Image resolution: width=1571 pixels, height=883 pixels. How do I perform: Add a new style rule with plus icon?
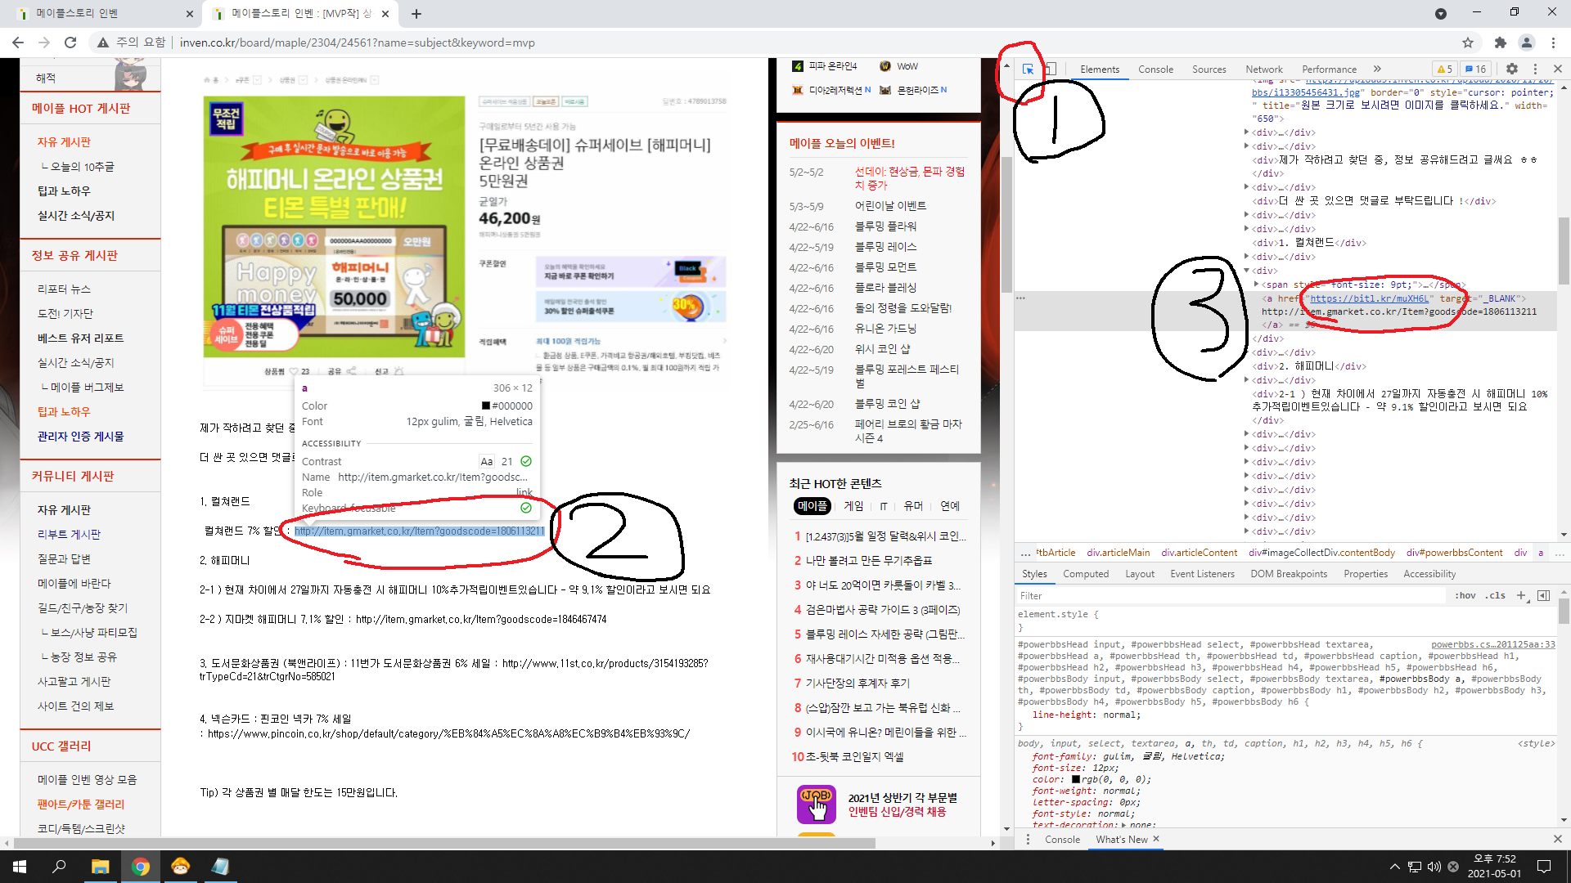coord(1521,594)
